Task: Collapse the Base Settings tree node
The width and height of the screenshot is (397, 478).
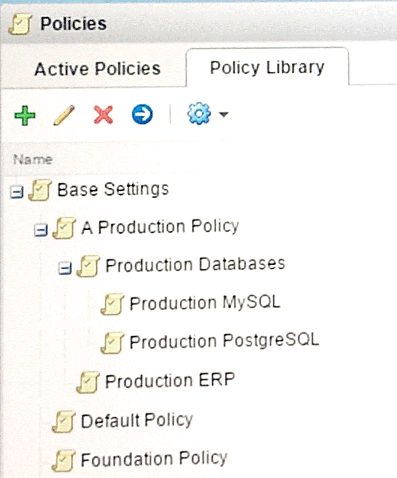Action: click(x=17, y=193)
